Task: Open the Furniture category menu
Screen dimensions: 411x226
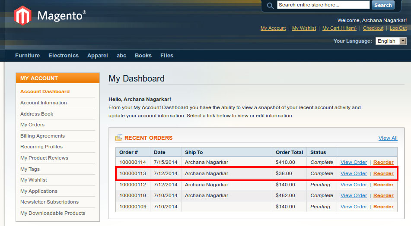Action: pos(27,56)
